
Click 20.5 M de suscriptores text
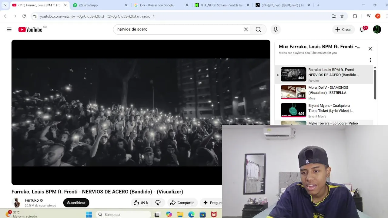[40, 205]
